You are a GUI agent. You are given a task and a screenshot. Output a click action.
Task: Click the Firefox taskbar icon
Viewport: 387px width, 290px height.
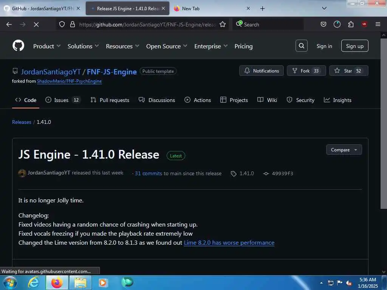tap(57, 282)
